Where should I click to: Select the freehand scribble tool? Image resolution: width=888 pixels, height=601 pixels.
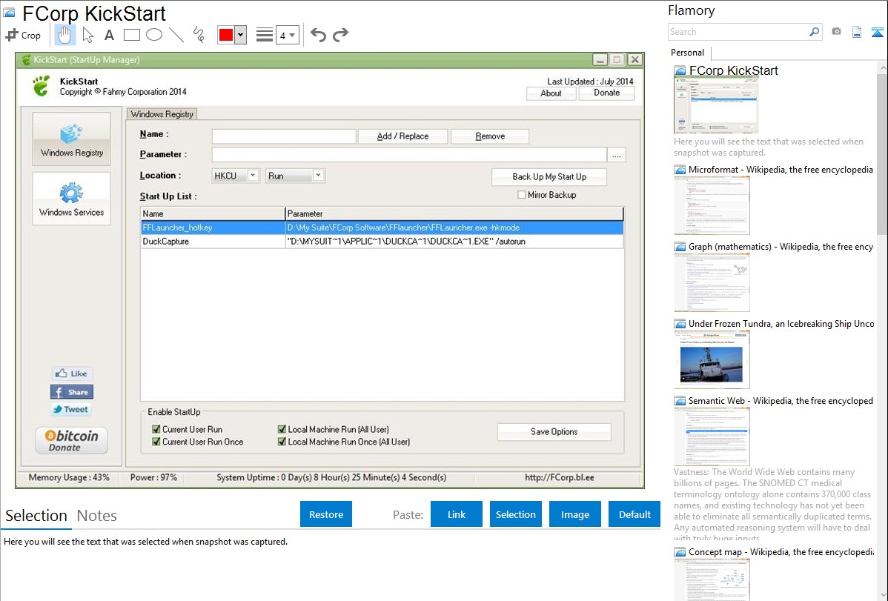click(x=199, y=35)
